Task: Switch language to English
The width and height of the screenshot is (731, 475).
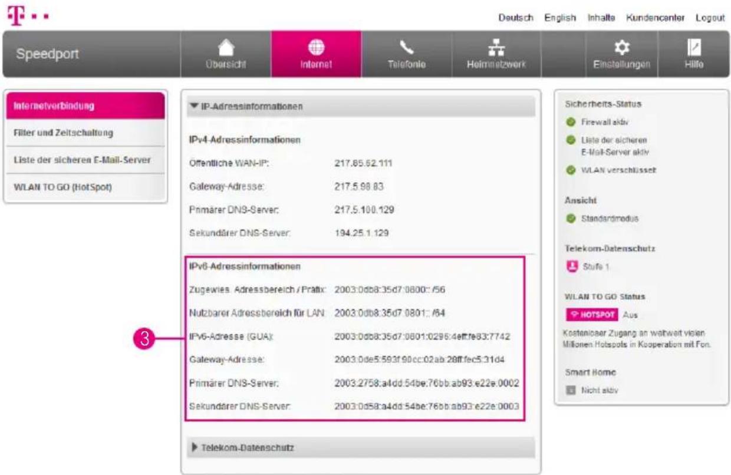Action: tap(560, 18)
